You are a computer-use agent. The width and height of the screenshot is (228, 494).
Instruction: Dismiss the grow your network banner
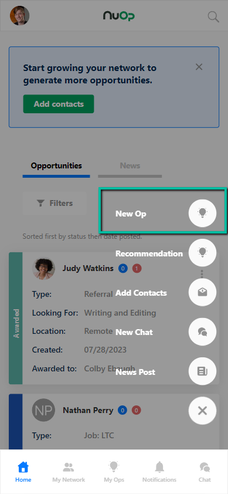click(199, 67)
